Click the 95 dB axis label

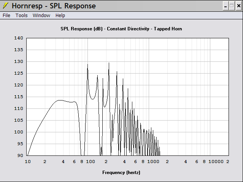pos(20,144)
